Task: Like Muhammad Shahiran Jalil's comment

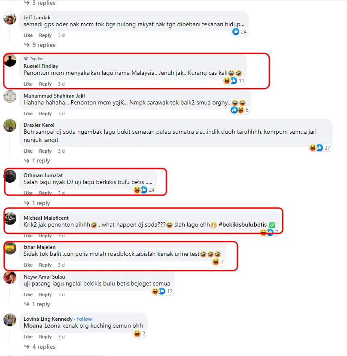Action: tap(28, 114)
